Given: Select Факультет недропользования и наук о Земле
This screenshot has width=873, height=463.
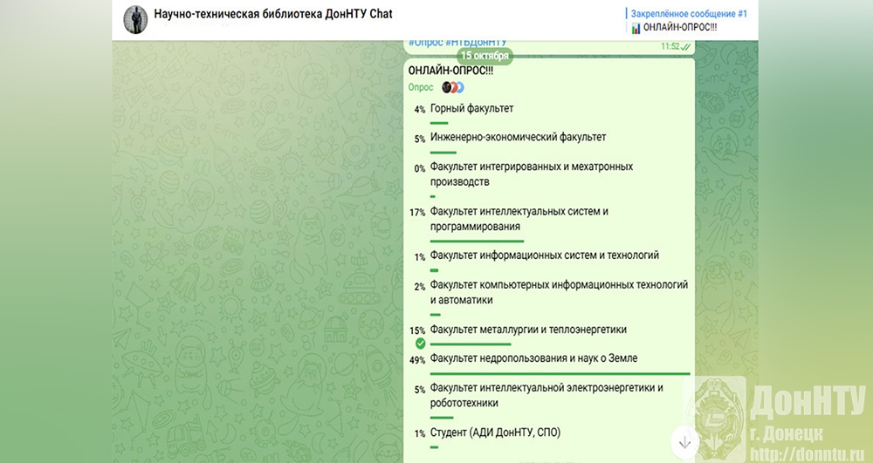Looking at the screenshot, I should [533, 357].
